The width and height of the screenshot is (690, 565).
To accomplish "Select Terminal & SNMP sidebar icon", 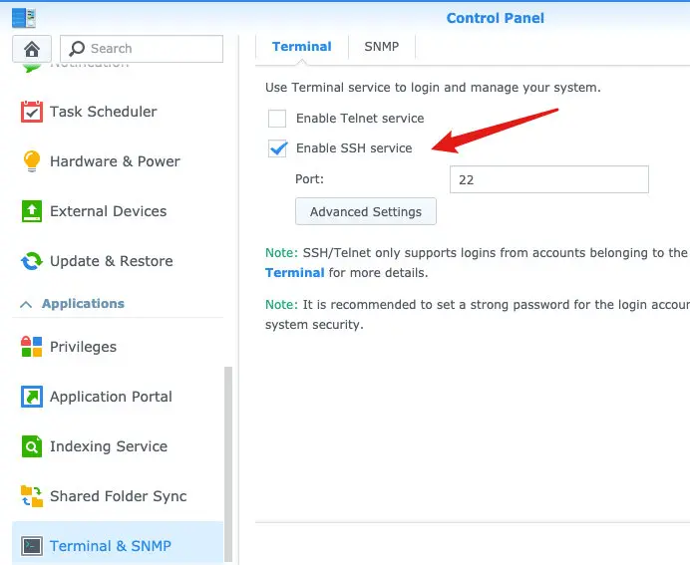I will point(32,546).
